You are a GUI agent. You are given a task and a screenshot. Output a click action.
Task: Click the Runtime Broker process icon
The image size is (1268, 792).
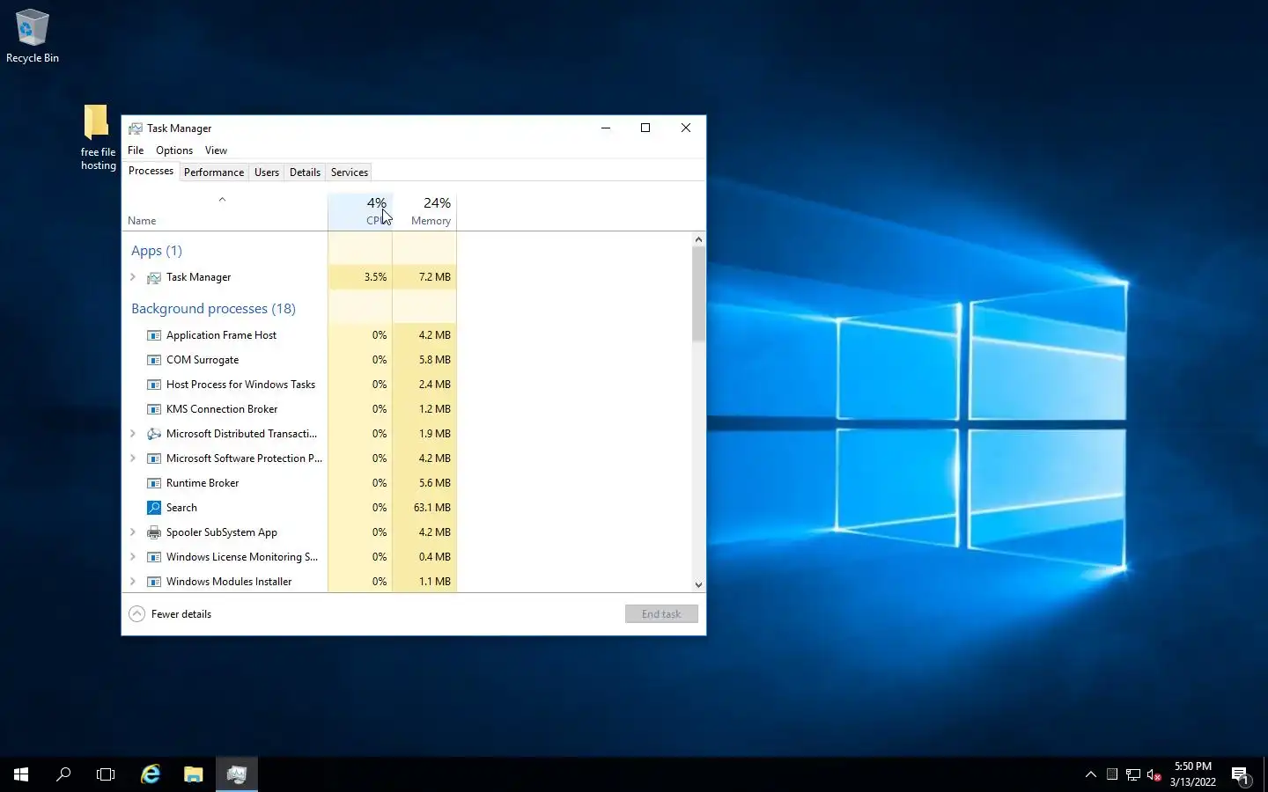coord(154,483)
